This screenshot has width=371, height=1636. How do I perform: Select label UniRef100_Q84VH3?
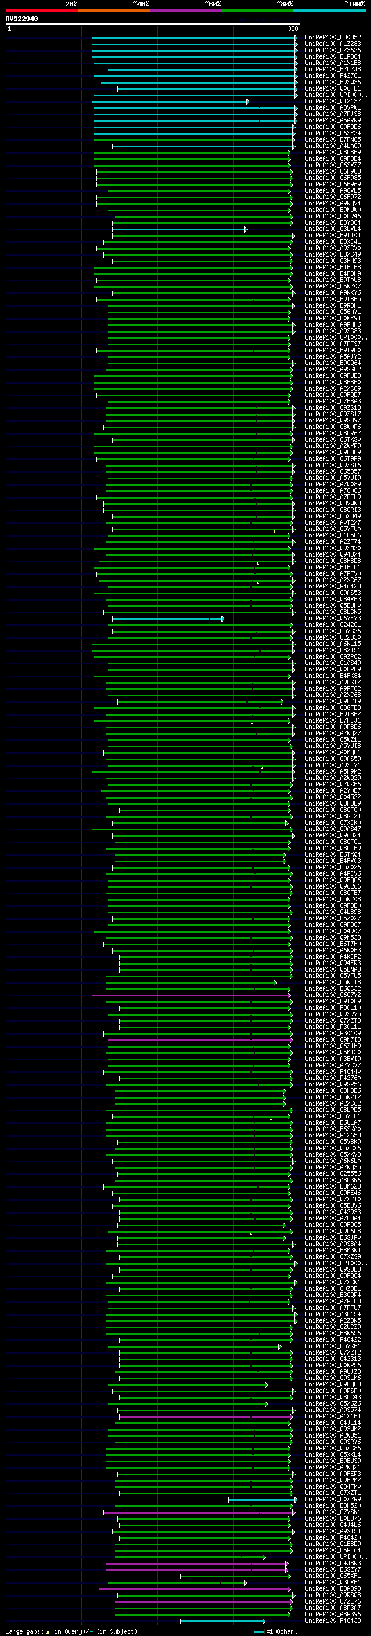(332, 599)
